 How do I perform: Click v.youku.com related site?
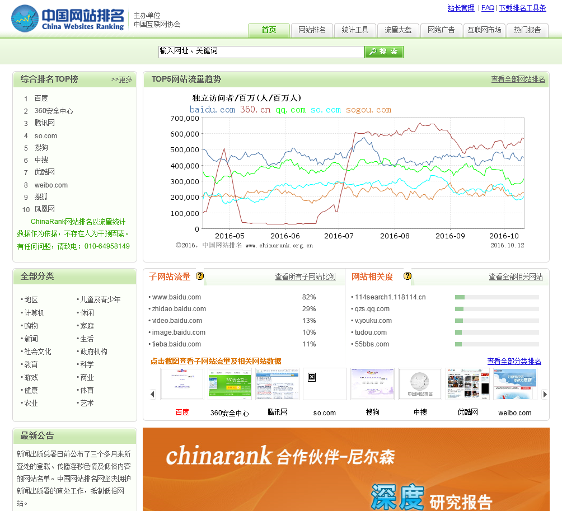pos(373,321)
